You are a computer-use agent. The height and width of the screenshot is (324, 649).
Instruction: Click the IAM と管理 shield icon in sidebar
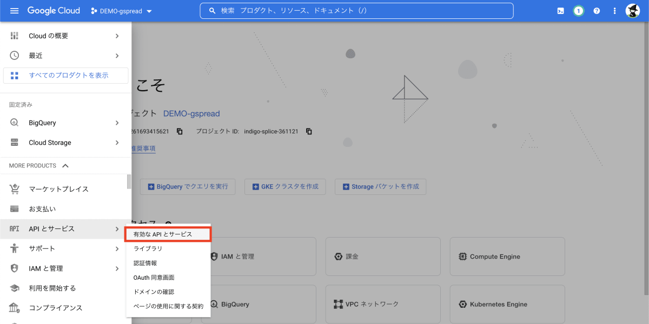click(x=15, y=268)
